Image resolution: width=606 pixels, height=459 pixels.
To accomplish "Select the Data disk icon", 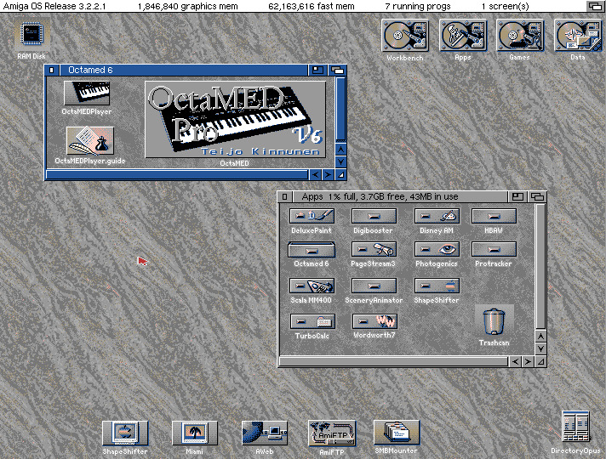I will pos(577,36).
